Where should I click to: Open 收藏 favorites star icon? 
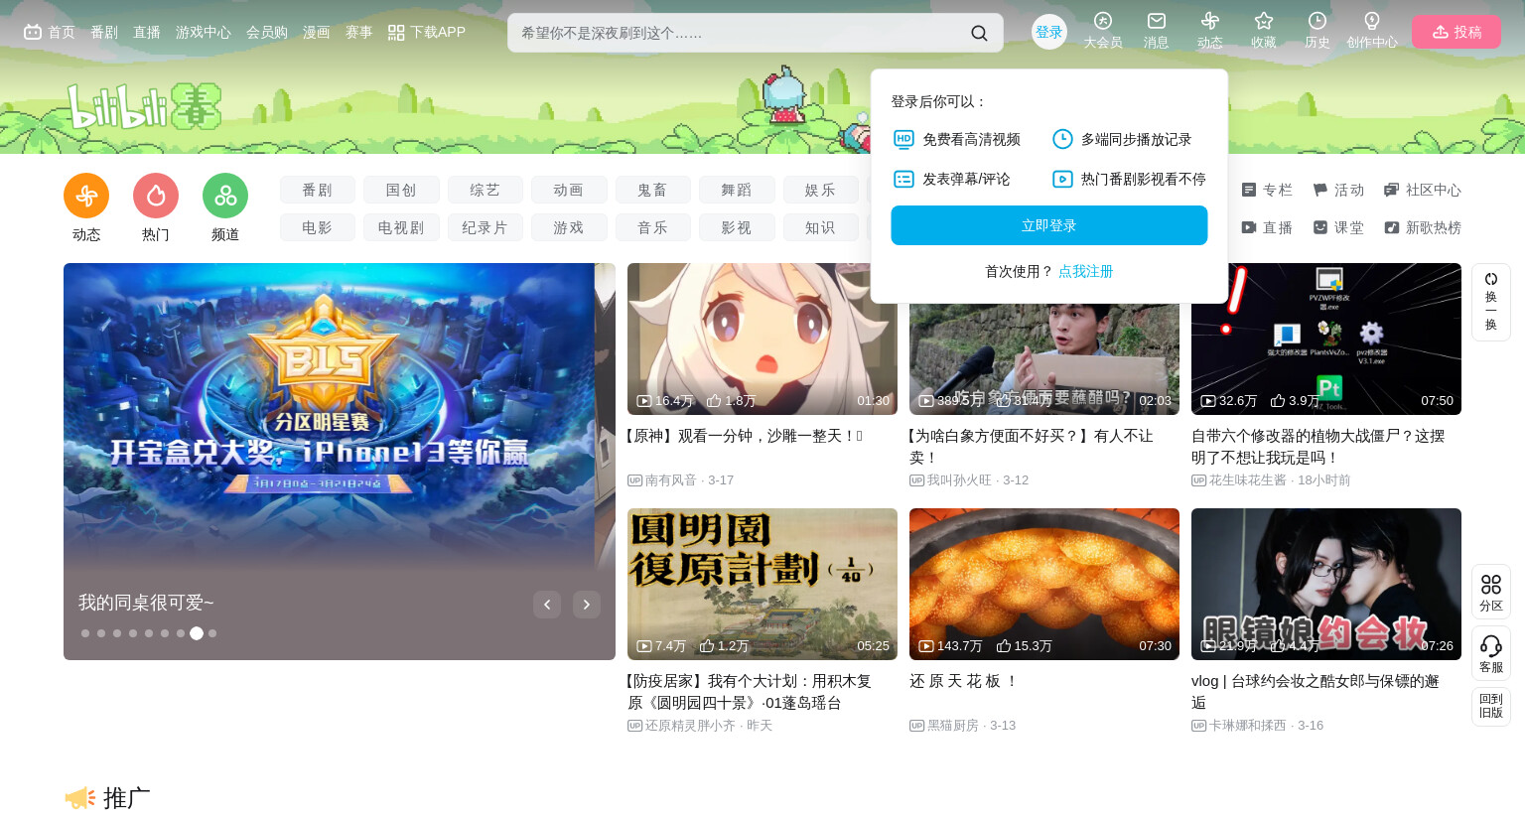[x=1264, y=31]
